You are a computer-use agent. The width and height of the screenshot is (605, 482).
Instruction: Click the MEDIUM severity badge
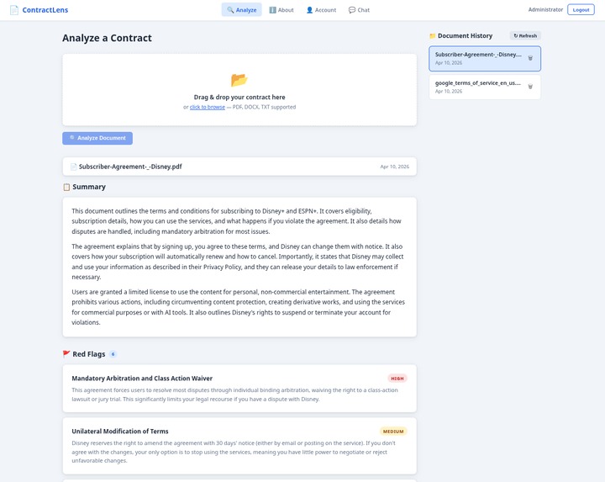(393, 432)
